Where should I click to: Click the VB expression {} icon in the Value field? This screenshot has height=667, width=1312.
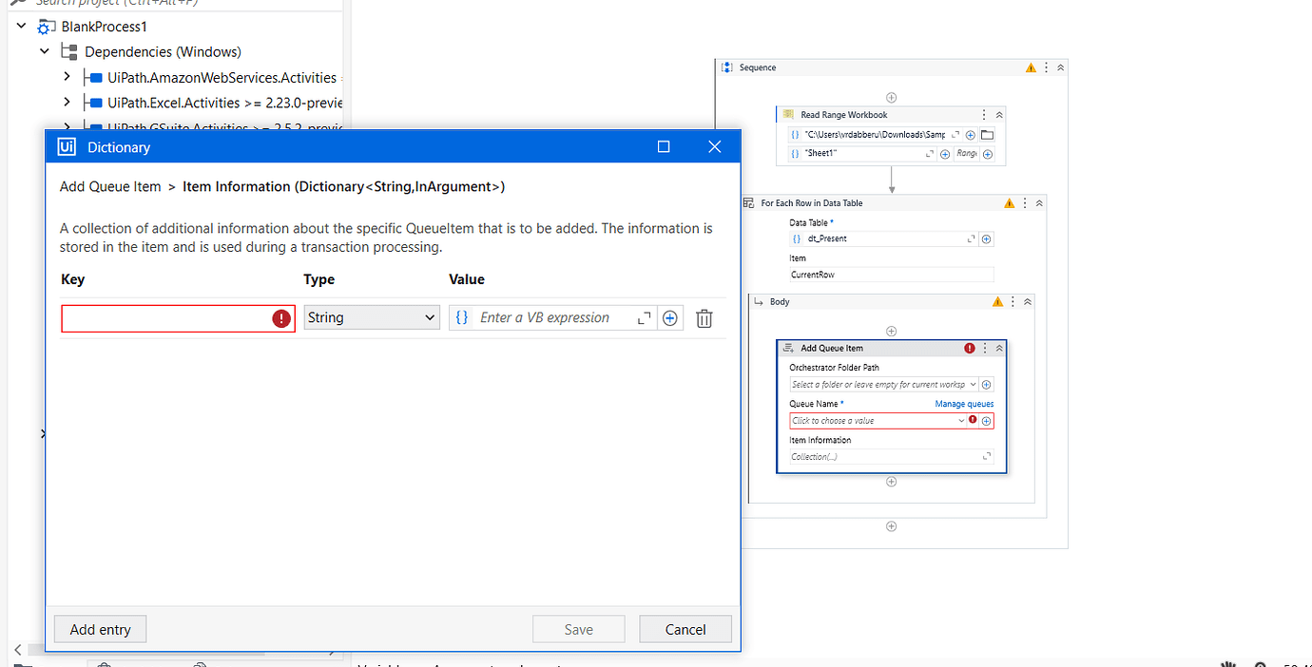pos(463,317)
